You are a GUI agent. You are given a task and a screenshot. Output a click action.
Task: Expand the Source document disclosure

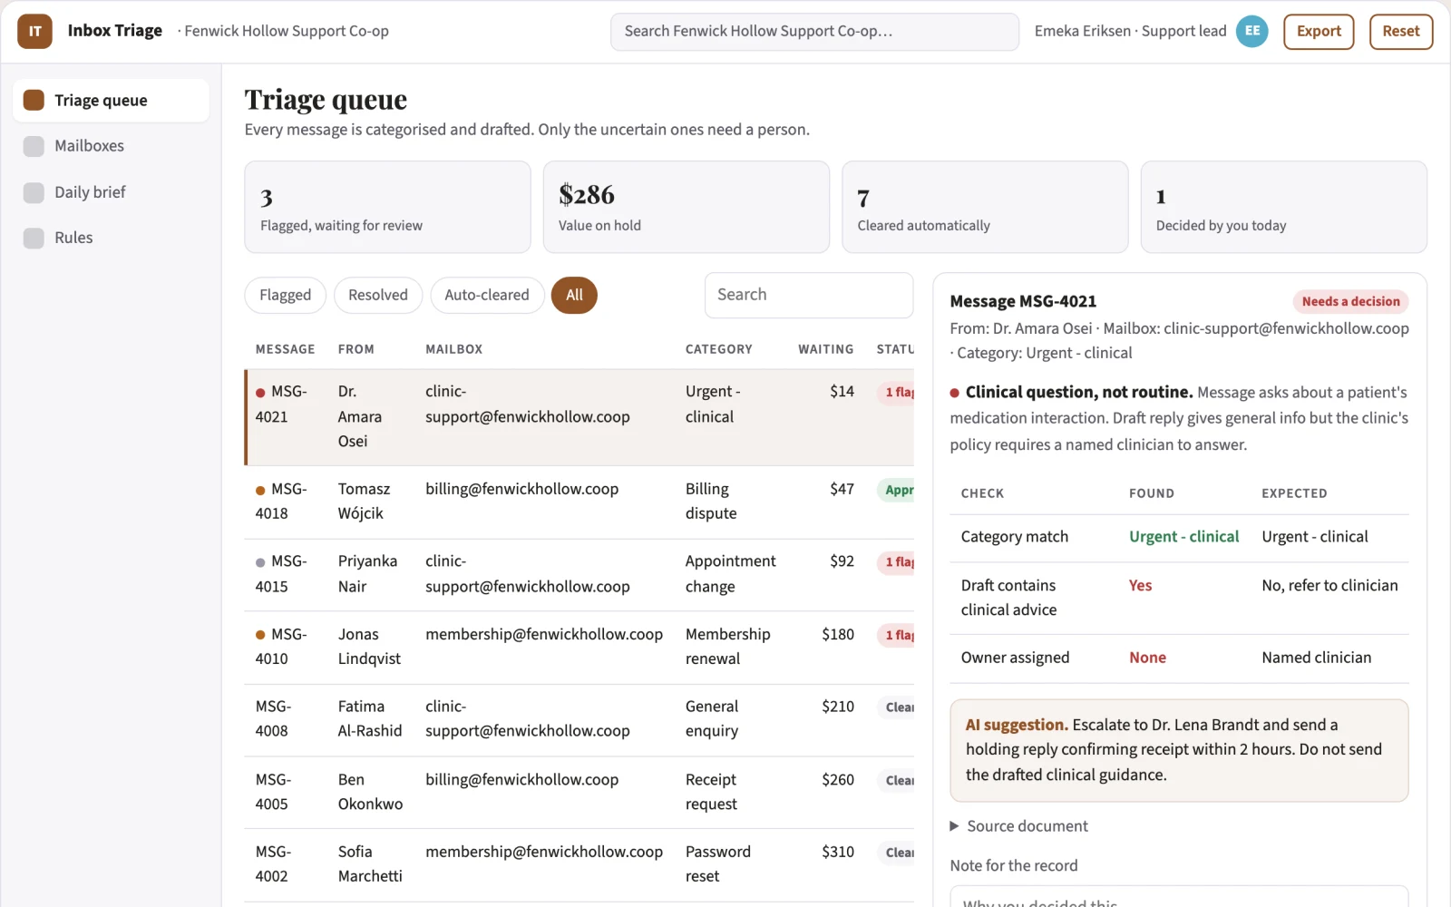[x=1018, y=826]
